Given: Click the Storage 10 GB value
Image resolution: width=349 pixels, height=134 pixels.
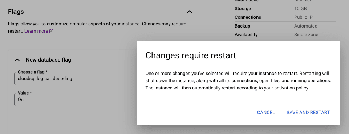Looking at the screenshot, I should click(300, 9).
